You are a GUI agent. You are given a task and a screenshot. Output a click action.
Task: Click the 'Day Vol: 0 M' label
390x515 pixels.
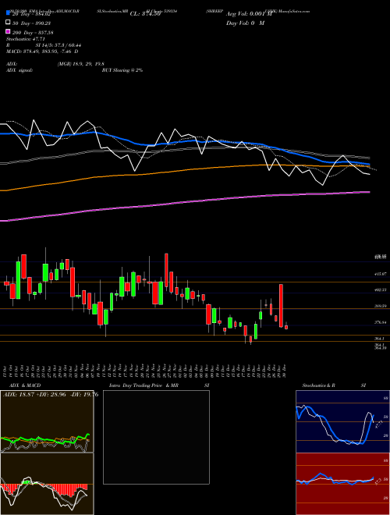tap(245, 23)
